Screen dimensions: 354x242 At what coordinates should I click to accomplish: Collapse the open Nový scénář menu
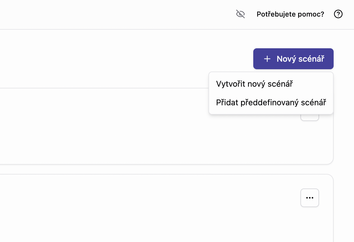293,59
